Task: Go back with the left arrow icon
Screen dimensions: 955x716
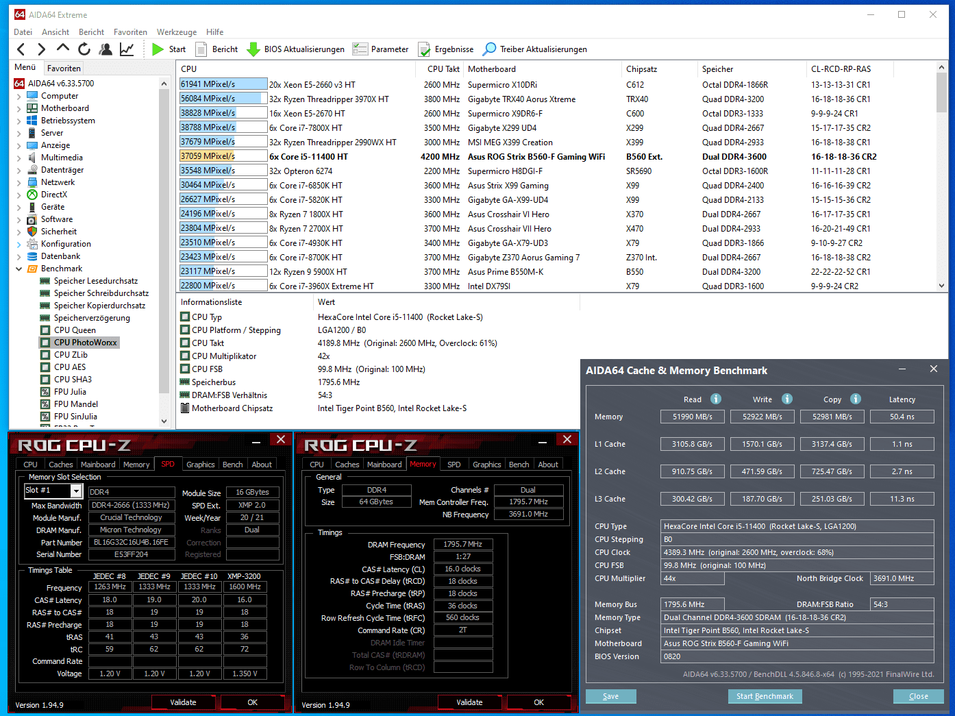Action: (x=21, y=49)
